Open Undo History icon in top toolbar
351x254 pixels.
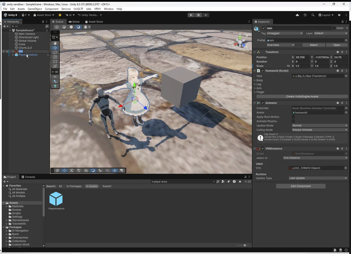coord(305,15)
